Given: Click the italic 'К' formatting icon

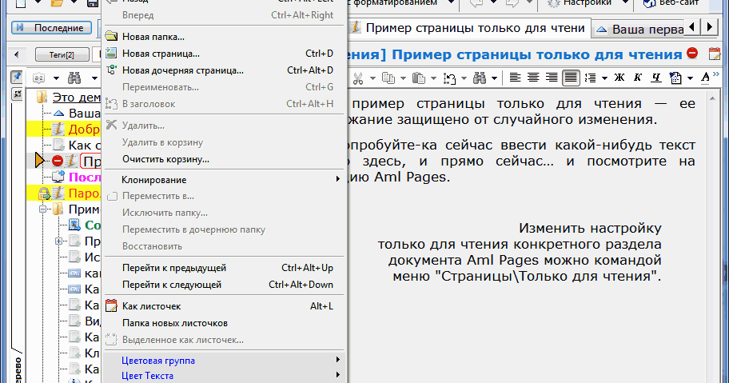Looking at the screenshot, I should coord(638,78).
